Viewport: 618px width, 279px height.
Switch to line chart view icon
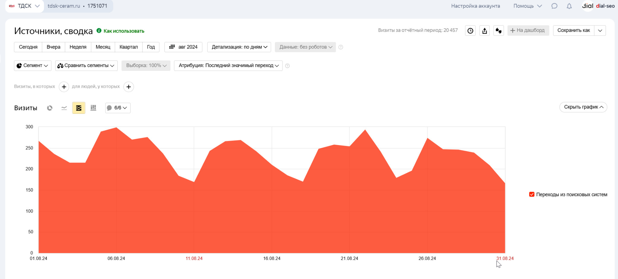[64, 108]
